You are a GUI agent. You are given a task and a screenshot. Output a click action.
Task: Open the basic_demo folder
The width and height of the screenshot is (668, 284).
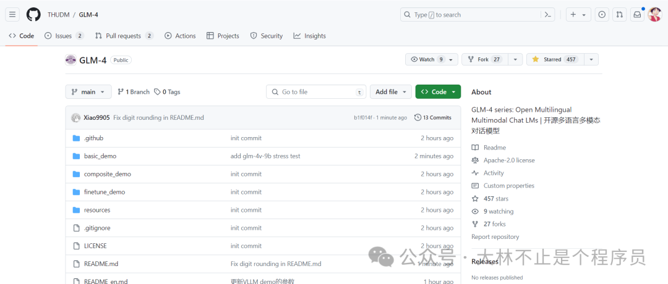click(100, 156)
